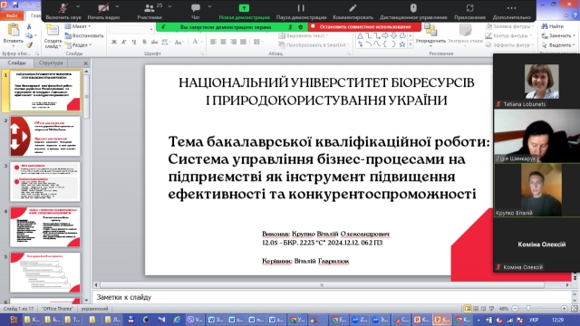
Task: Activate the Format Painter brush
Action: click(29, 45)
